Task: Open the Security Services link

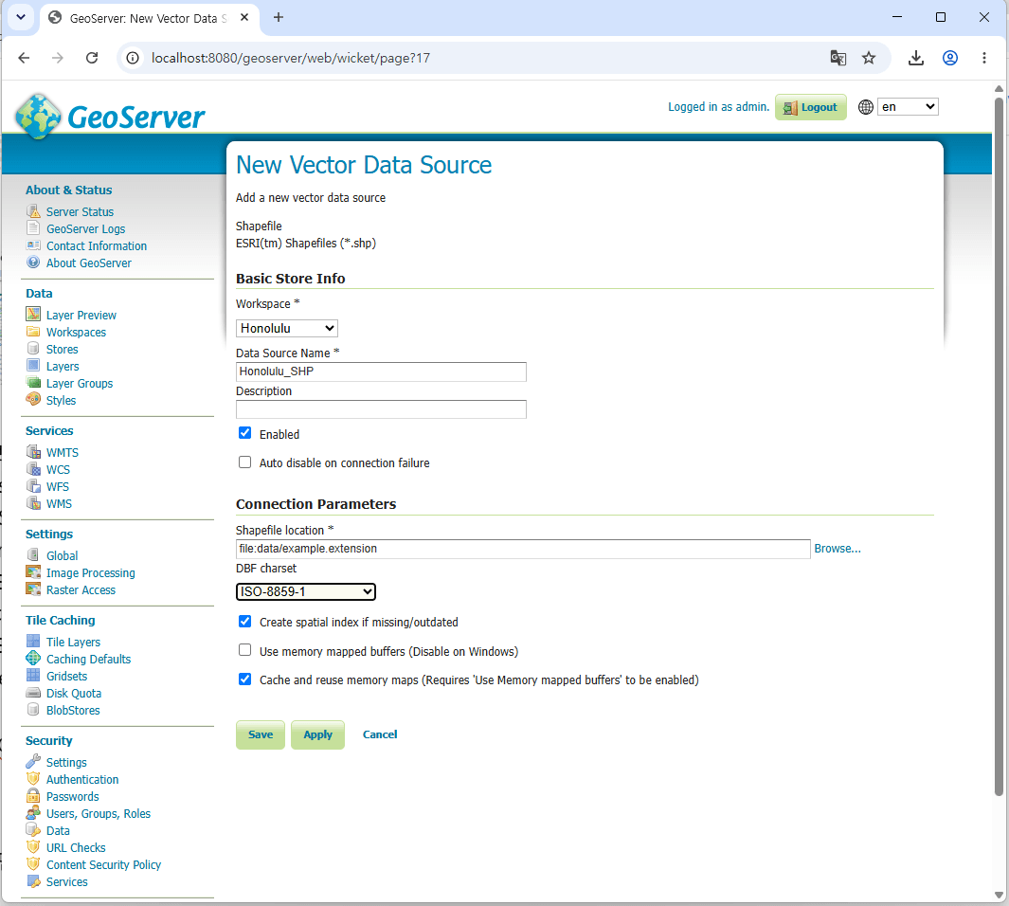Action: point(67,881)
